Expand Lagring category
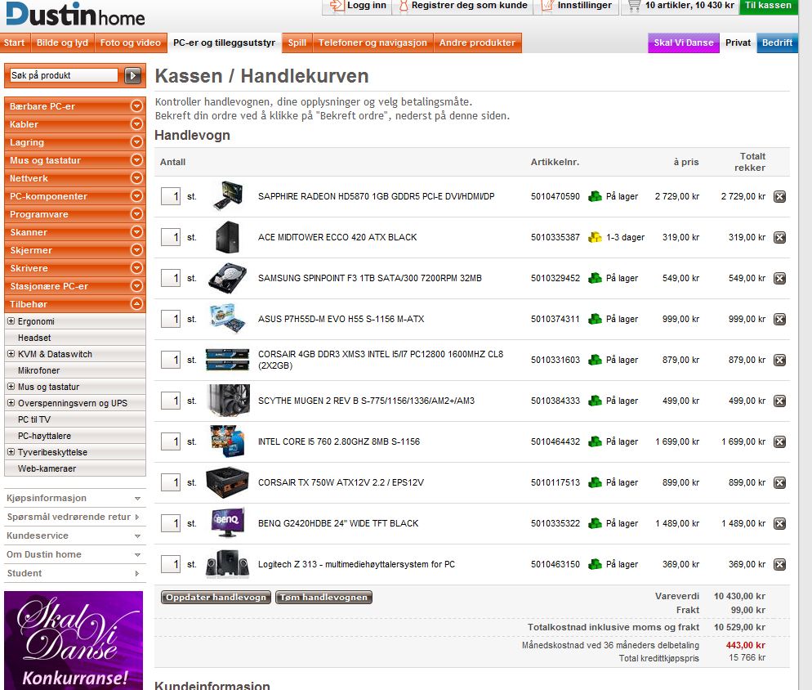Screen dimensions: 812x690 [x=136, y=142]
